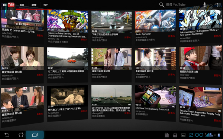Tap the mobile signal strength icon
The height and width of the screenshot is (139, 223).
click(x=207, y=135)
